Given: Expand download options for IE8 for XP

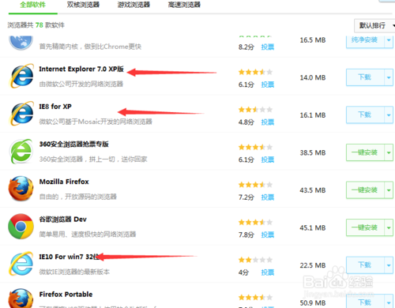Looking at the screenshot, I should click(x=389, y=115).
